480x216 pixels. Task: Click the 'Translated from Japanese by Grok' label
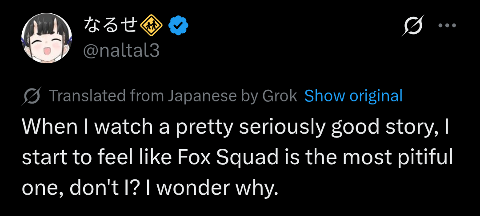[x=173, y=96]
